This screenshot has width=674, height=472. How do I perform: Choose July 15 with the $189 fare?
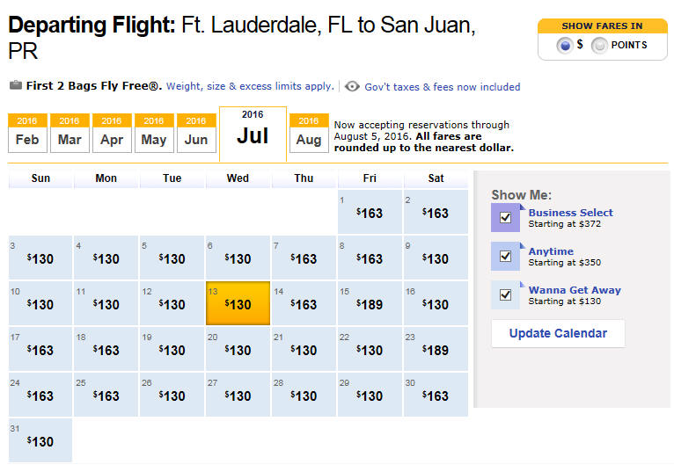(370, 303)
